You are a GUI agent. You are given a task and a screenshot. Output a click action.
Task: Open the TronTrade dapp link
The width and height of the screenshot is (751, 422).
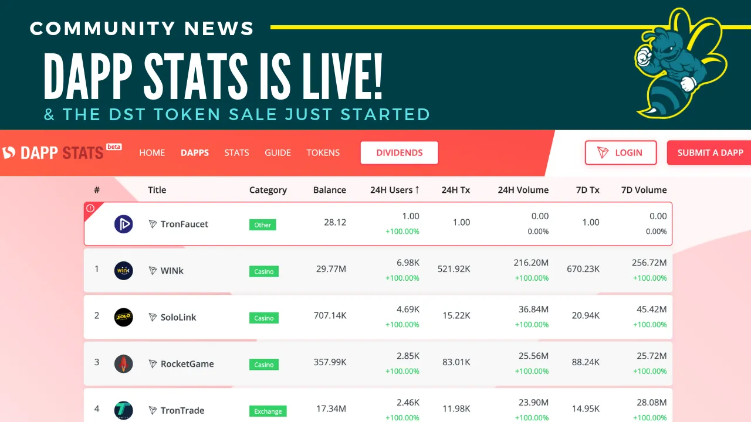coord(182,410)
